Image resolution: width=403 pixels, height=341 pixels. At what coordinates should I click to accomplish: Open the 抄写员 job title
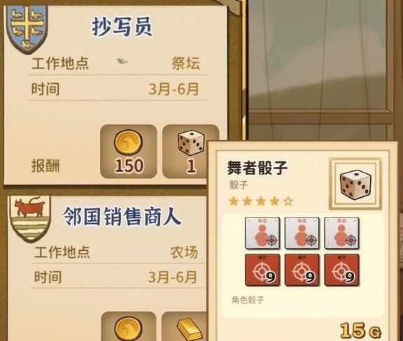click(122, 27)
